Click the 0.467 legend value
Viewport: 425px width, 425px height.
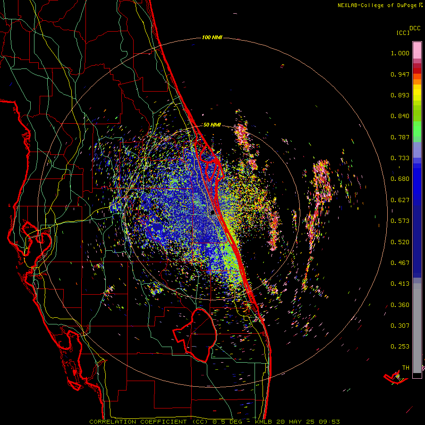[400, 263]
